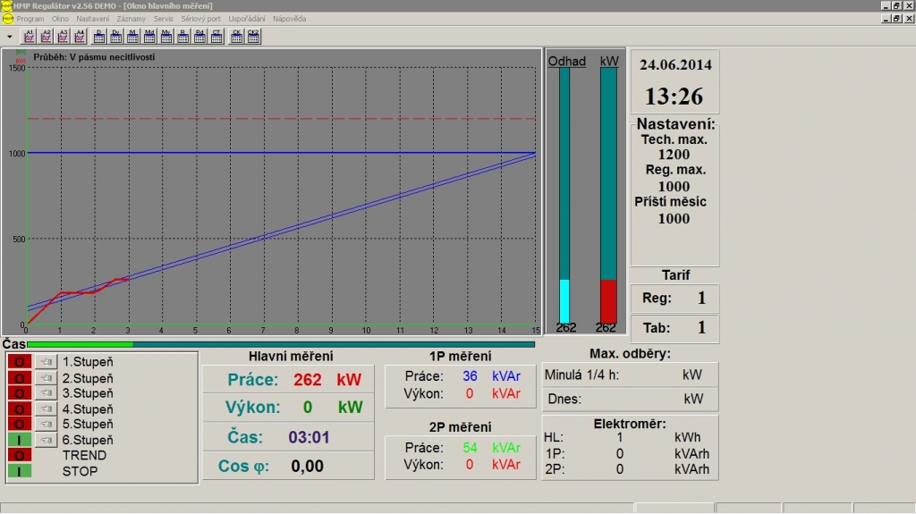Screen dimensions: 916x514
Task: Open the Program menu
Action: [x=30, y=19]
